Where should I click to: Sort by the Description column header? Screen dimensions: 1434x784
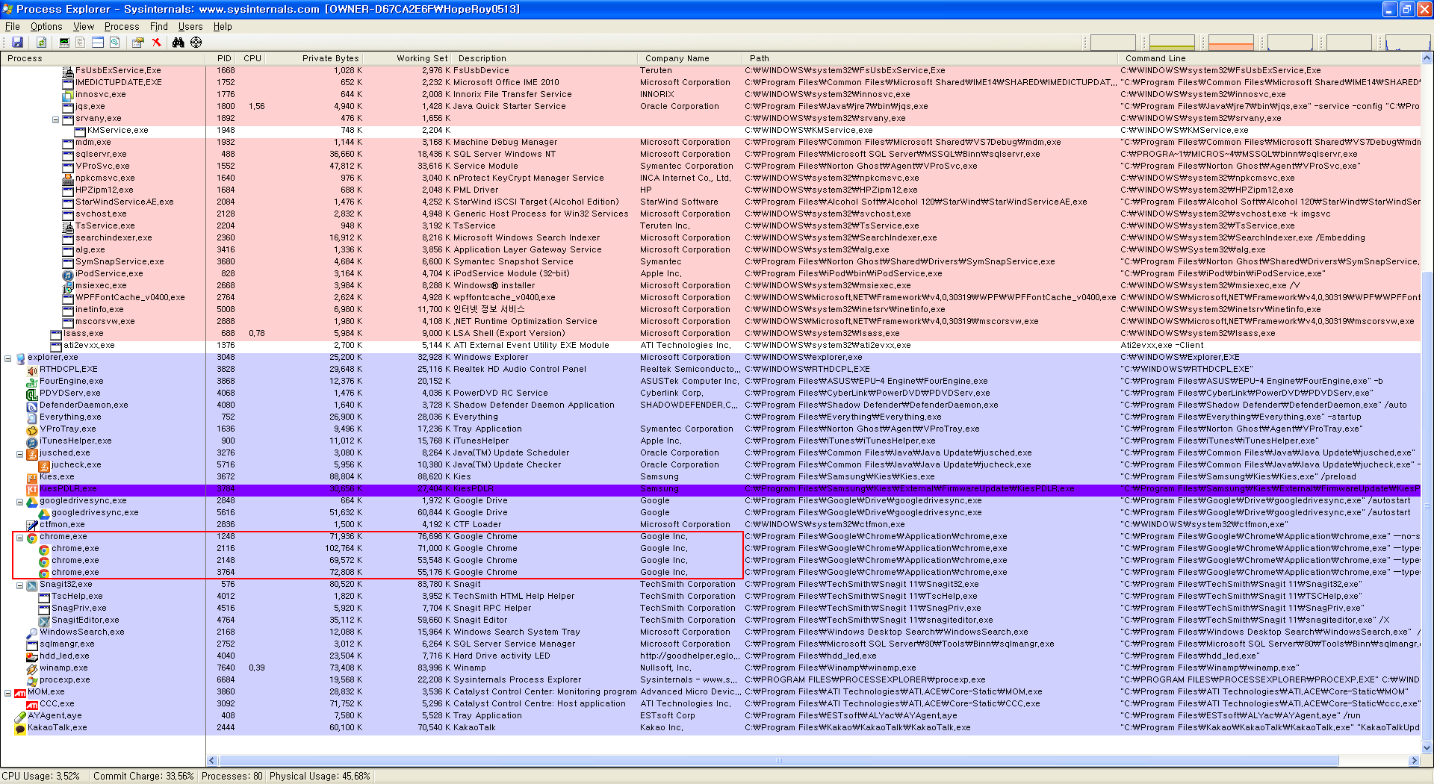545,58
